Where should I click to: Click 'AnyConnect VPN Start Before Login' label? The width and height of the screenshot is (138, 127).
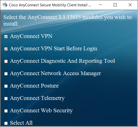tap(54, 49)
